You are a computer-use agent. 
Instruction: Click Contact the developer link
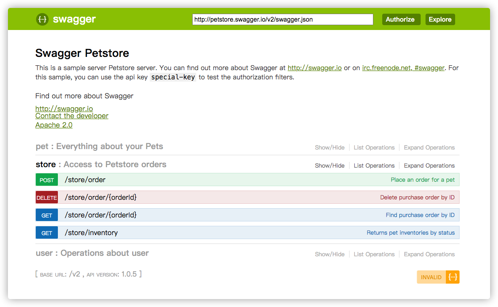click(72, 116)
